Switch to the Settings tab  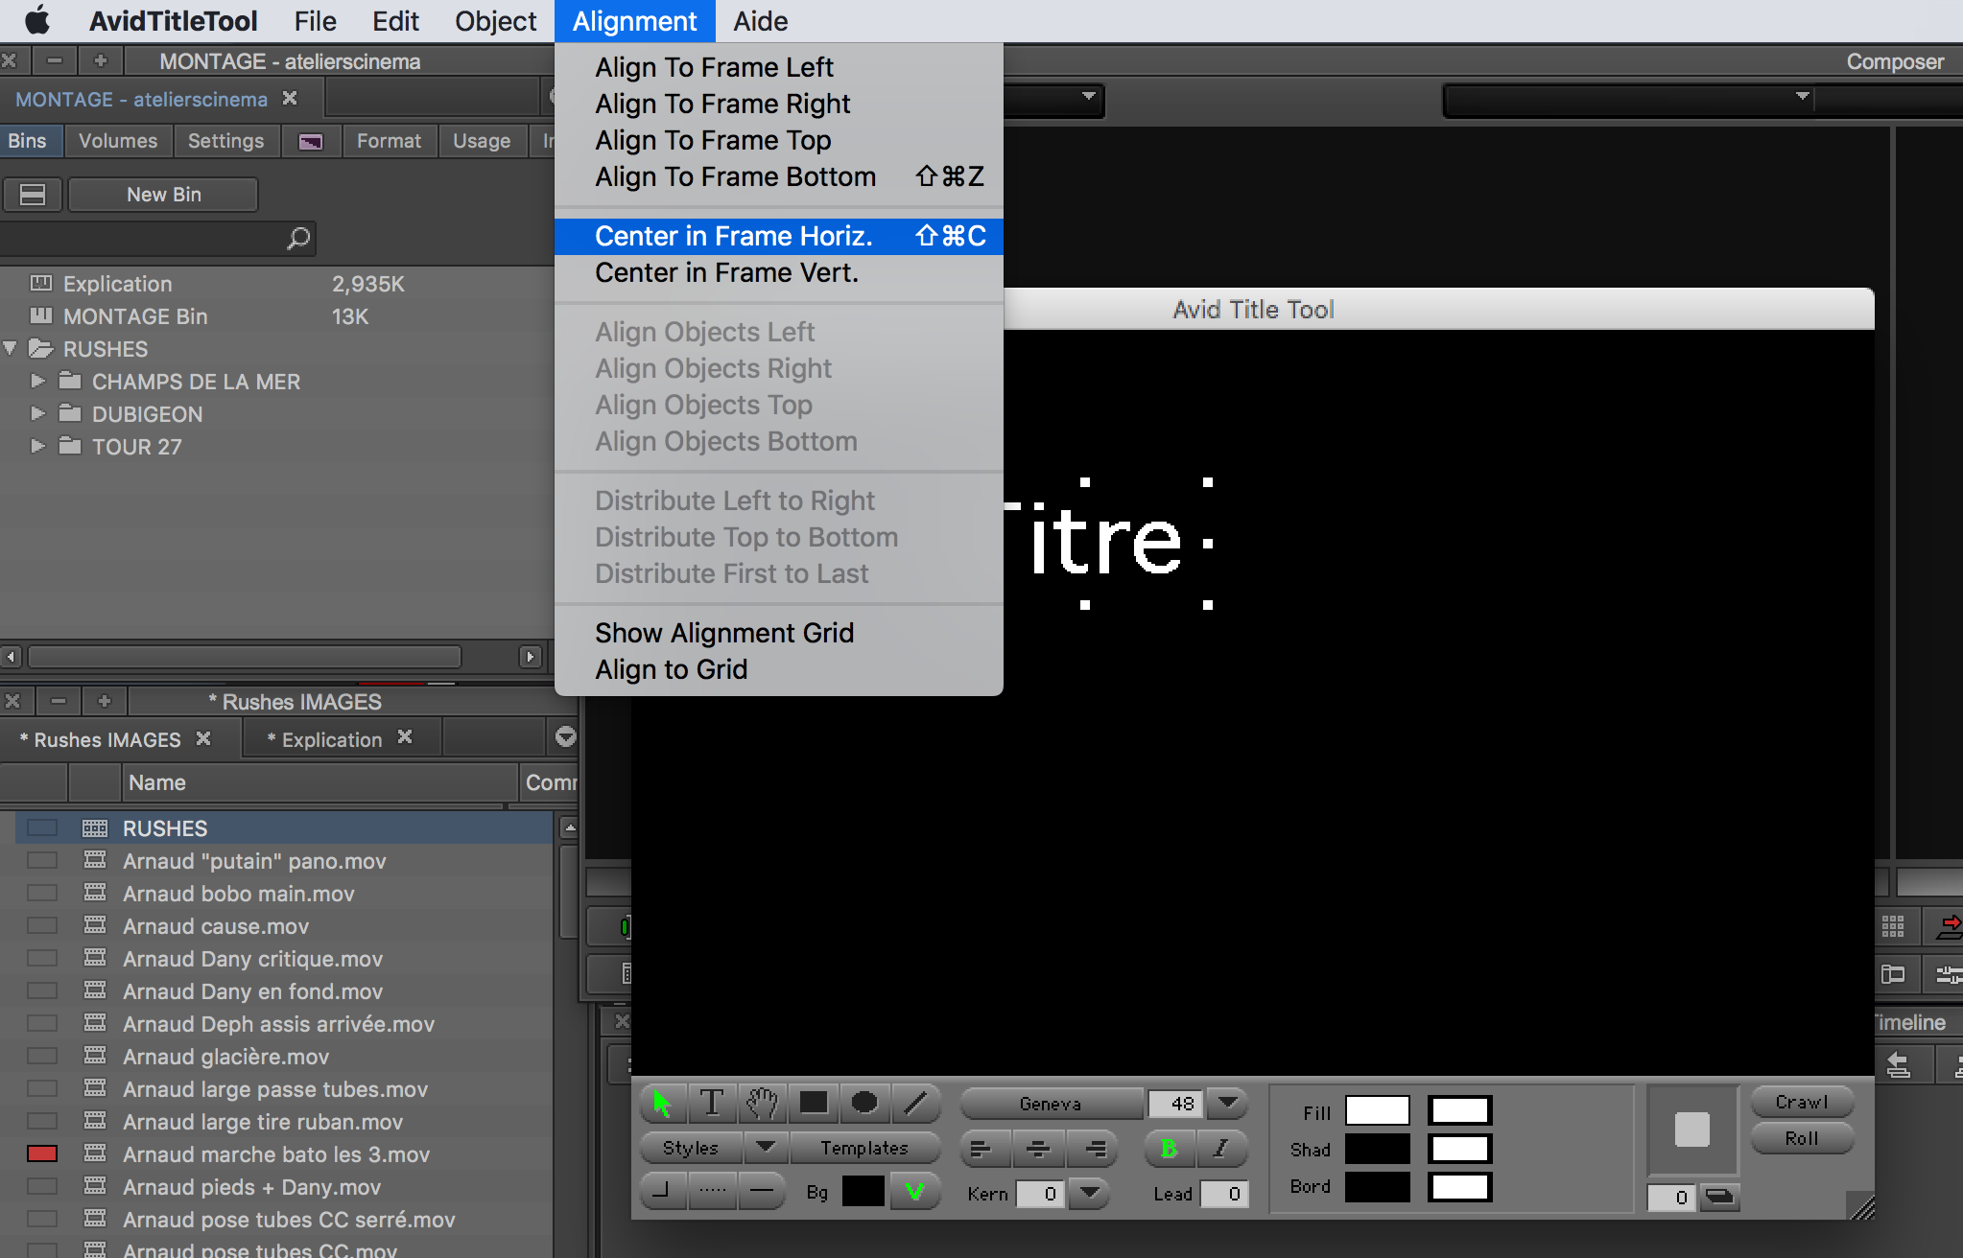(225, 141)
